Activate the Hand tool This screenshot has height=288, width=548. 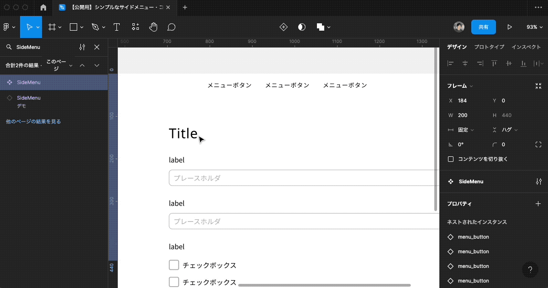click(153, 27)
